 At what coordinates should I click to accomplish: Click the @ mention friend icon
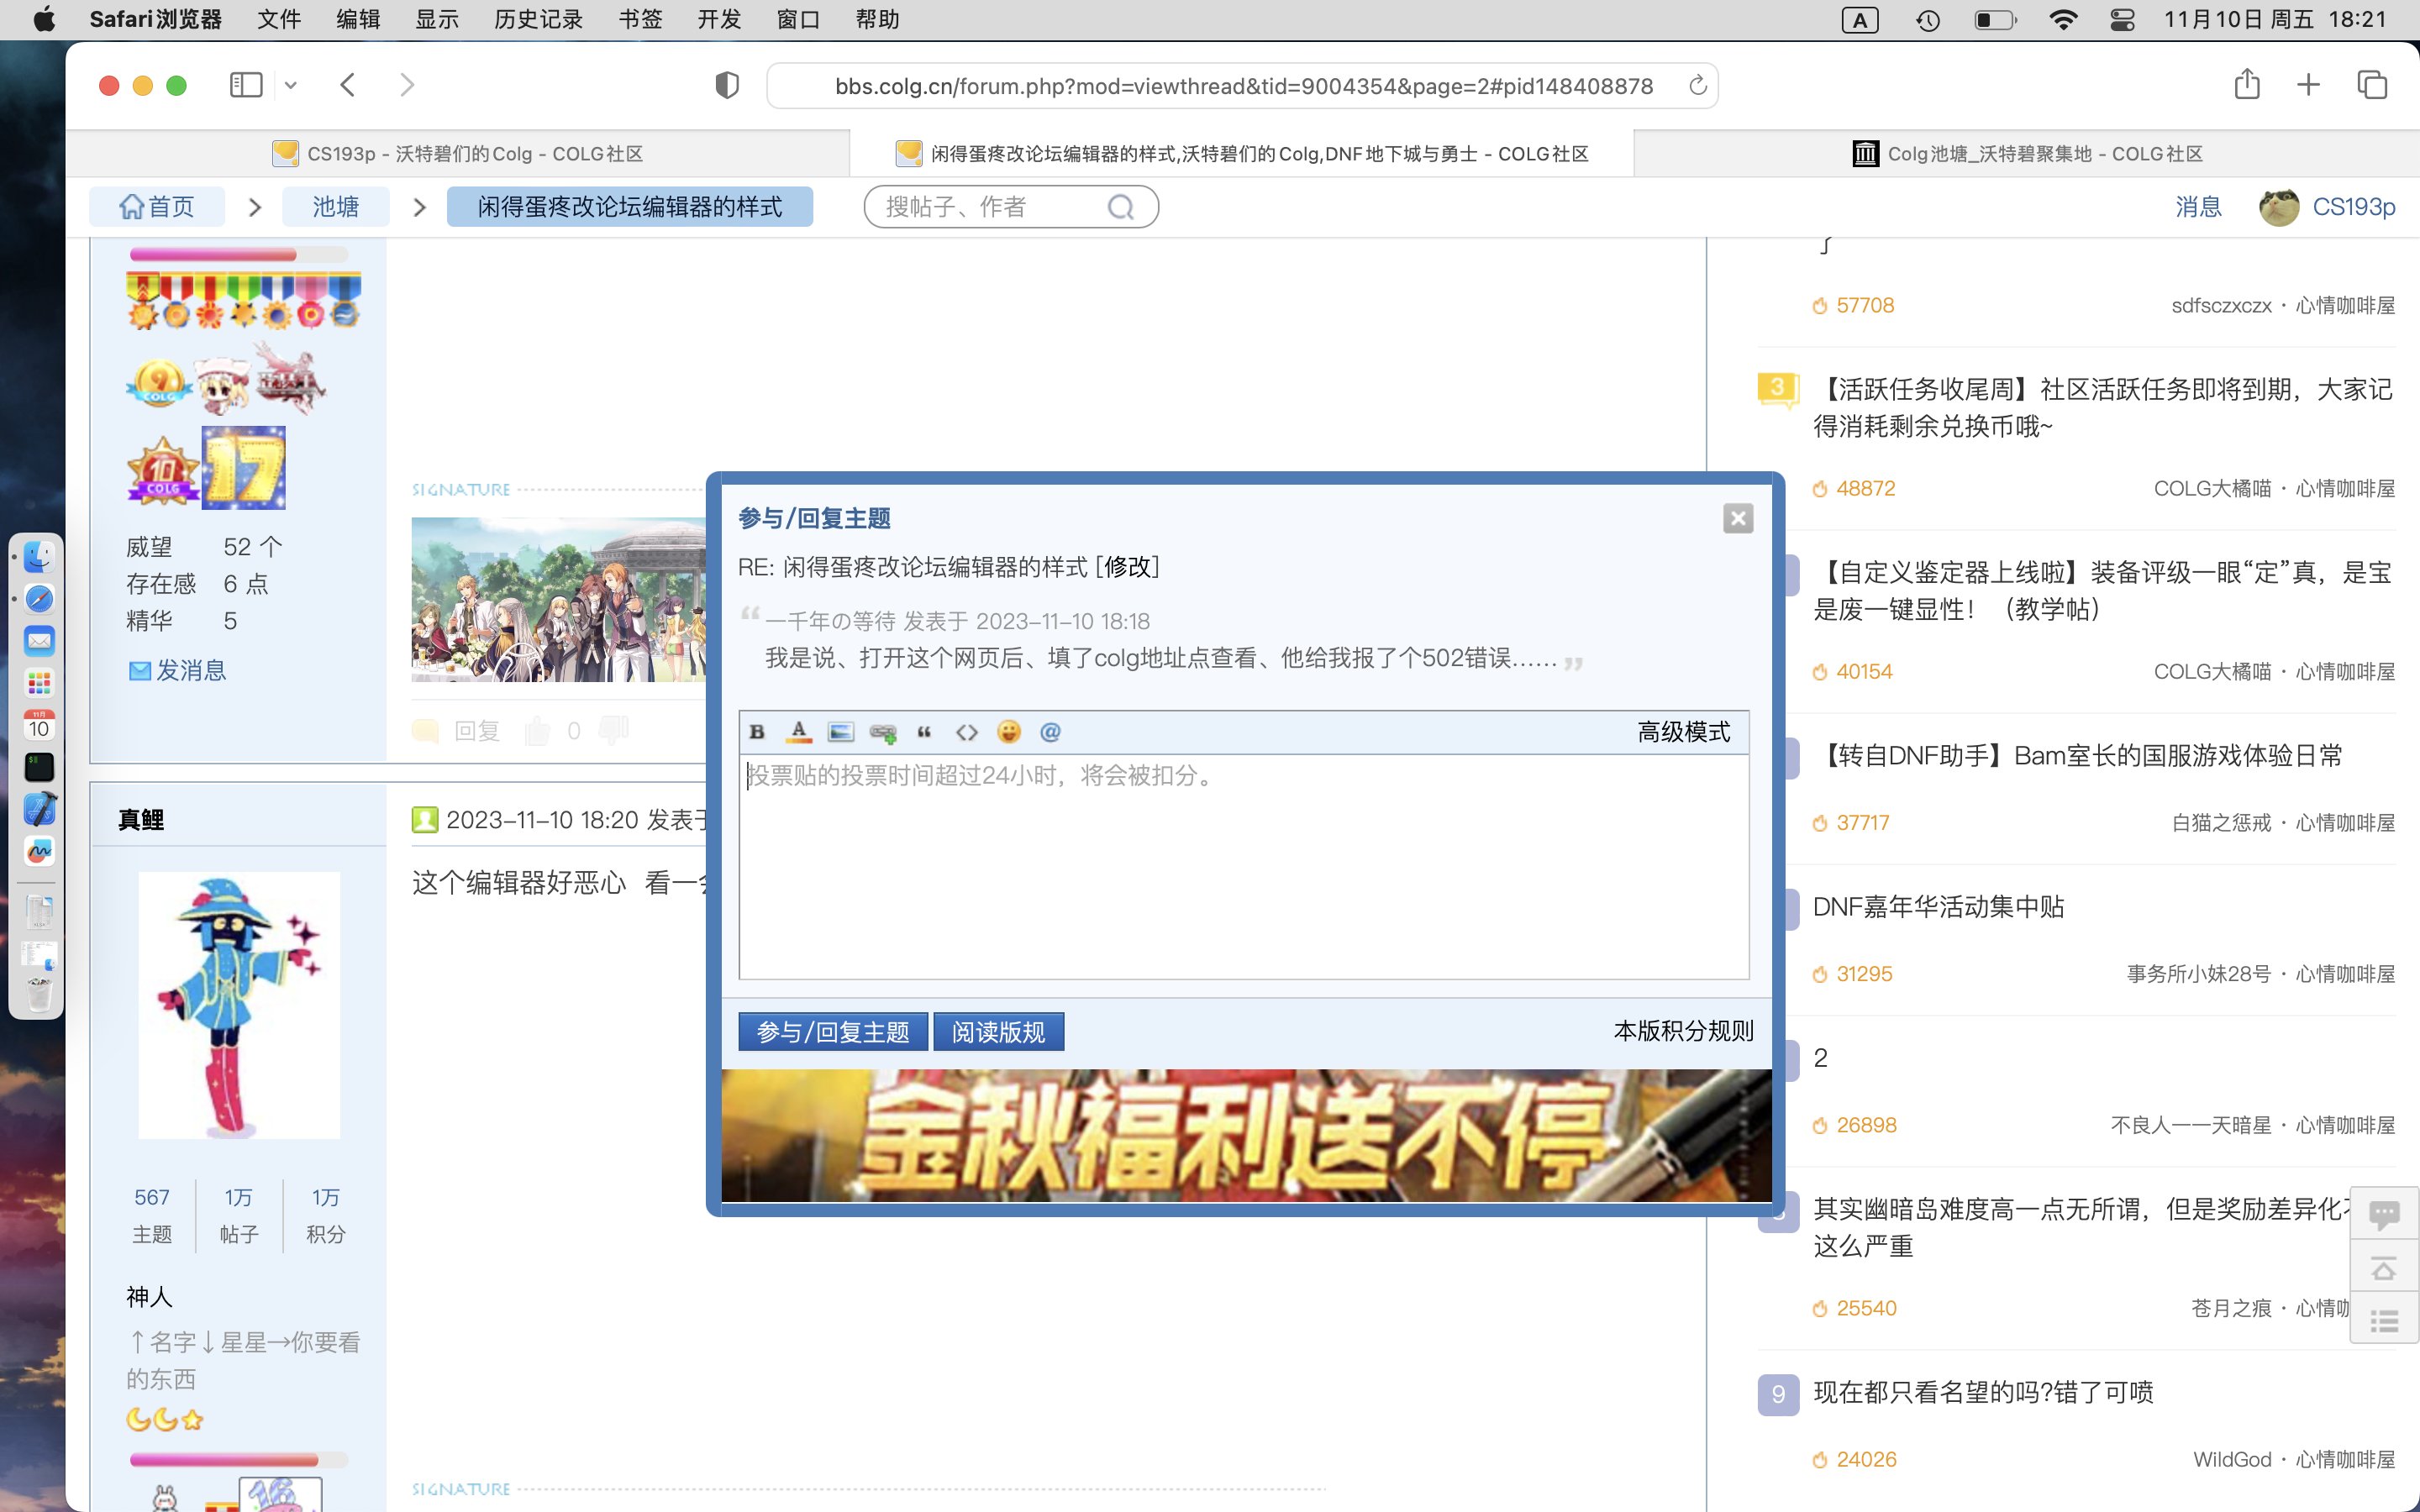tap(1050, 732)
